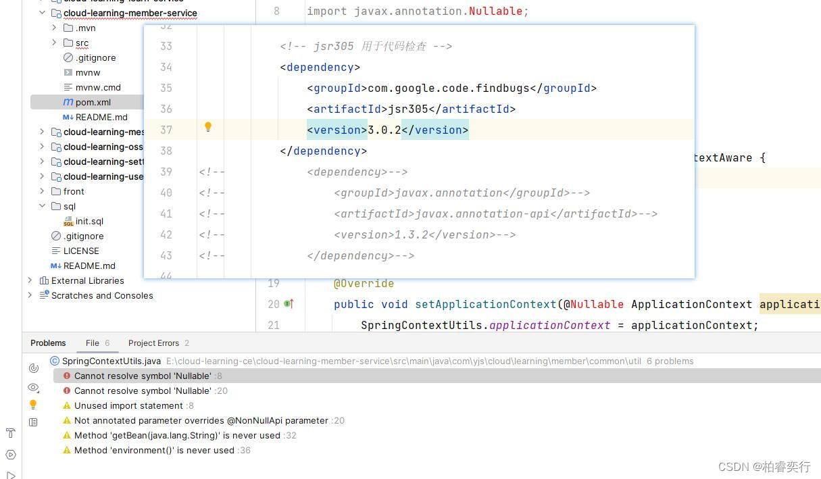Click the quick-fix lightbulb on line 37
The width and height of the screenshot is (821, 479).
click(x=208, y=127)
